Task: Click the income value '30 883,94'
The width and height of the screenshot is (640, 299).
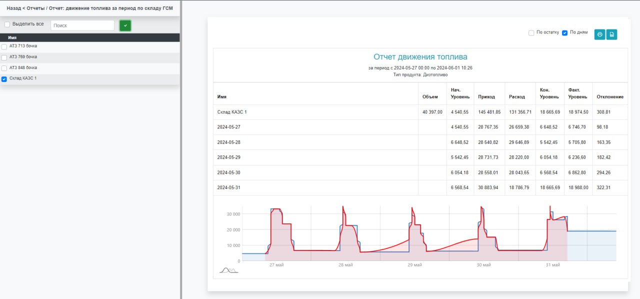Action: pos(488,187)
